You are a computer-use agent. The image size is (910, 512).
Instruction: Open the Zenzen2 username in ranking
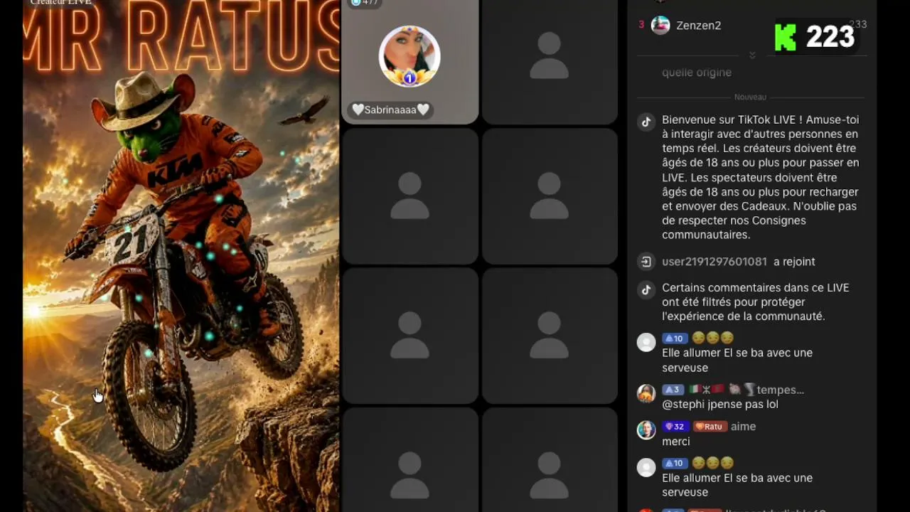(698, 26)
